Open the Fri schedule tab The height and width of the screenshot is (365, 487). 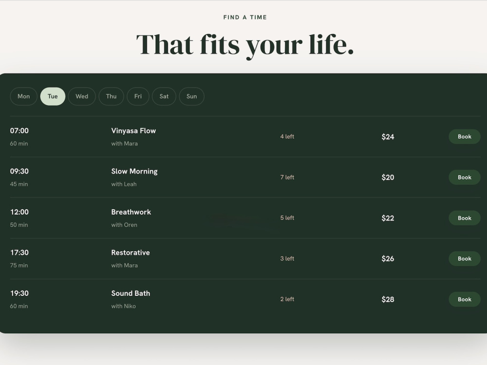pos(138,96)
